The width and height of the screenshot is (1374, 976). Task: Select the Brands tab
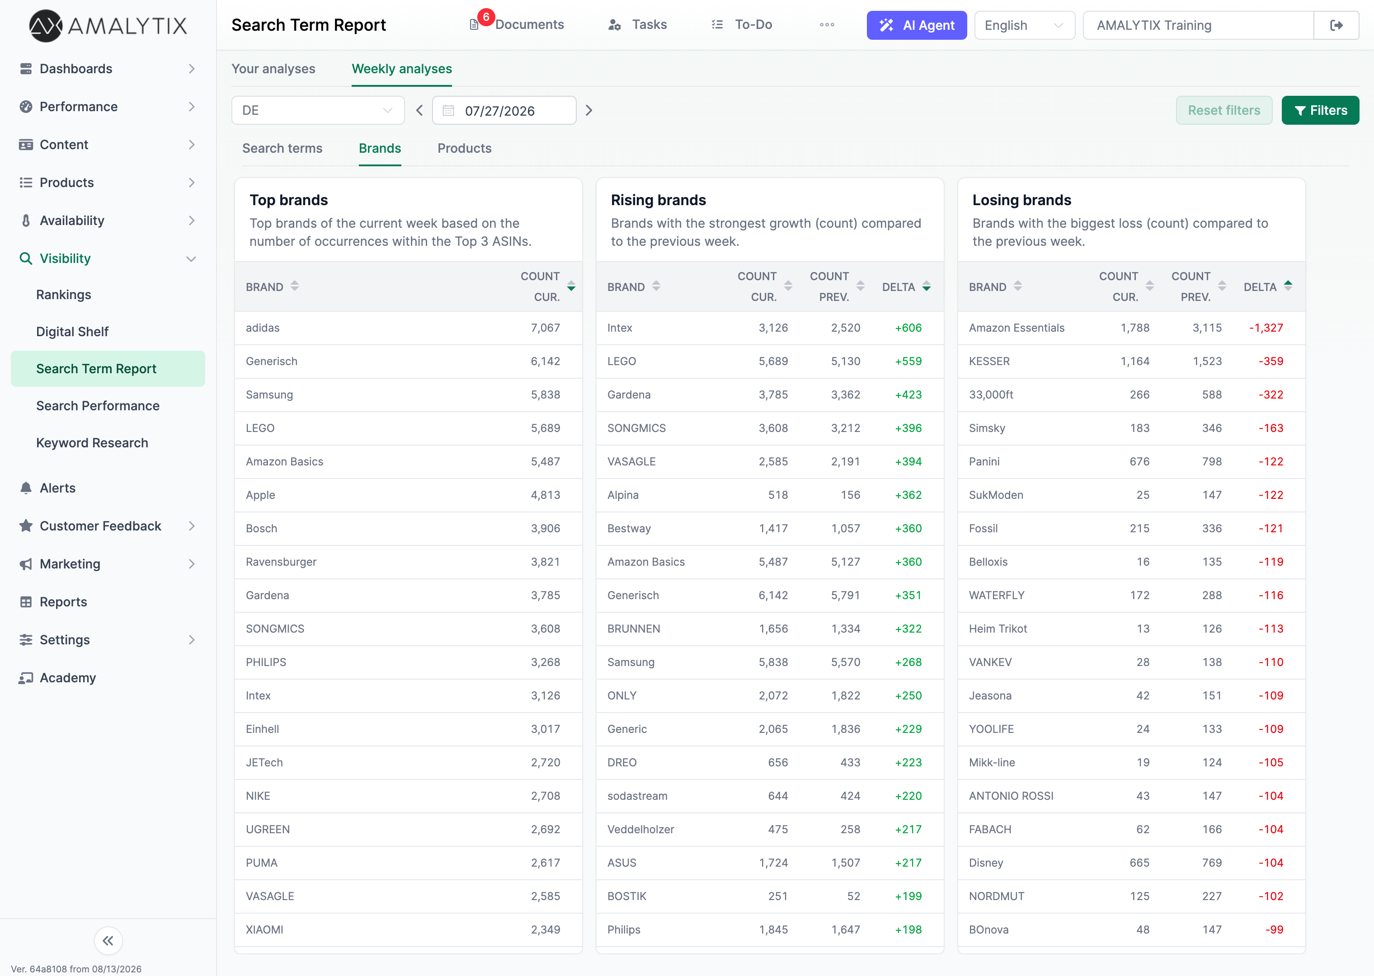(x=380, y=148)
